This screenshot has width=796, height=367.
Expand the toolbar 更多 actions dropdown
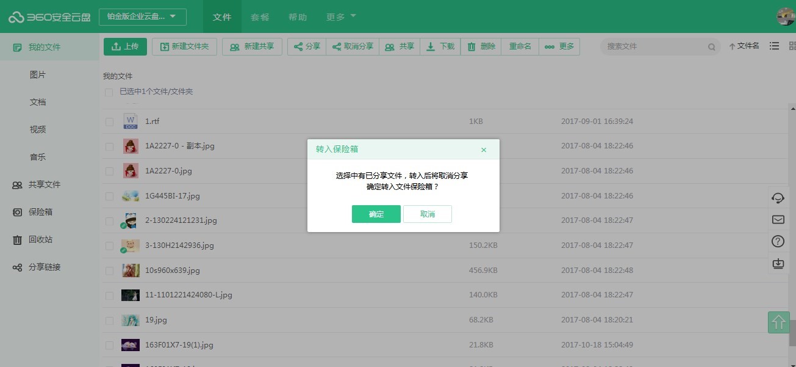pyautogui.click(x=559, y=46)
